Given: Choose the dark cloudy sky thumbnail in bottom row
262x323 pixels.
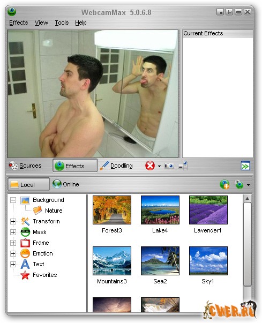Looking at the screenshot, I should (112, 305).
